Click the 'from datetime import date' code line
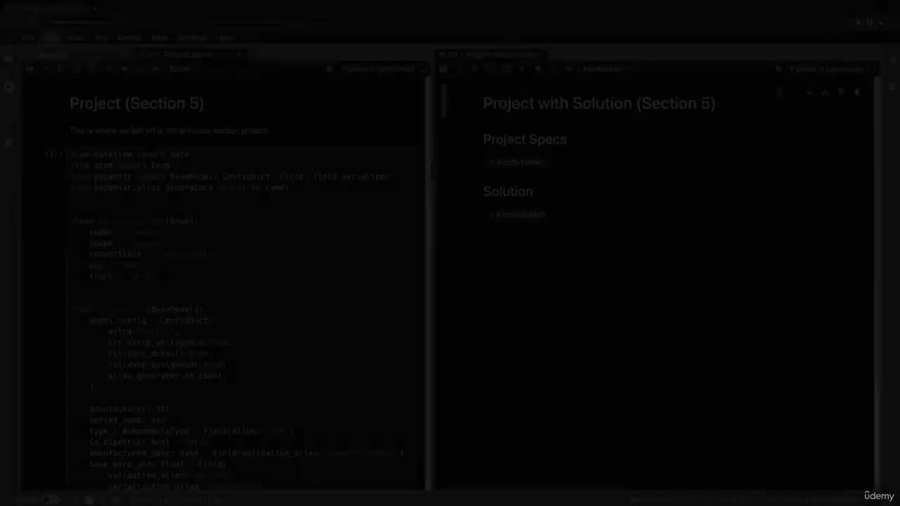This screenshot has width=900, height=506. pos(130,154)
